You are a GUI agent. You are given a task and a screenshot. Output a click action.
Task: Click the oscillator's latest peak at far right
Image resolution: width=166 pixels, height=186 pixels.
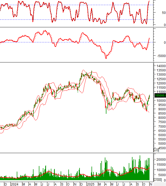tap(149, 1)
